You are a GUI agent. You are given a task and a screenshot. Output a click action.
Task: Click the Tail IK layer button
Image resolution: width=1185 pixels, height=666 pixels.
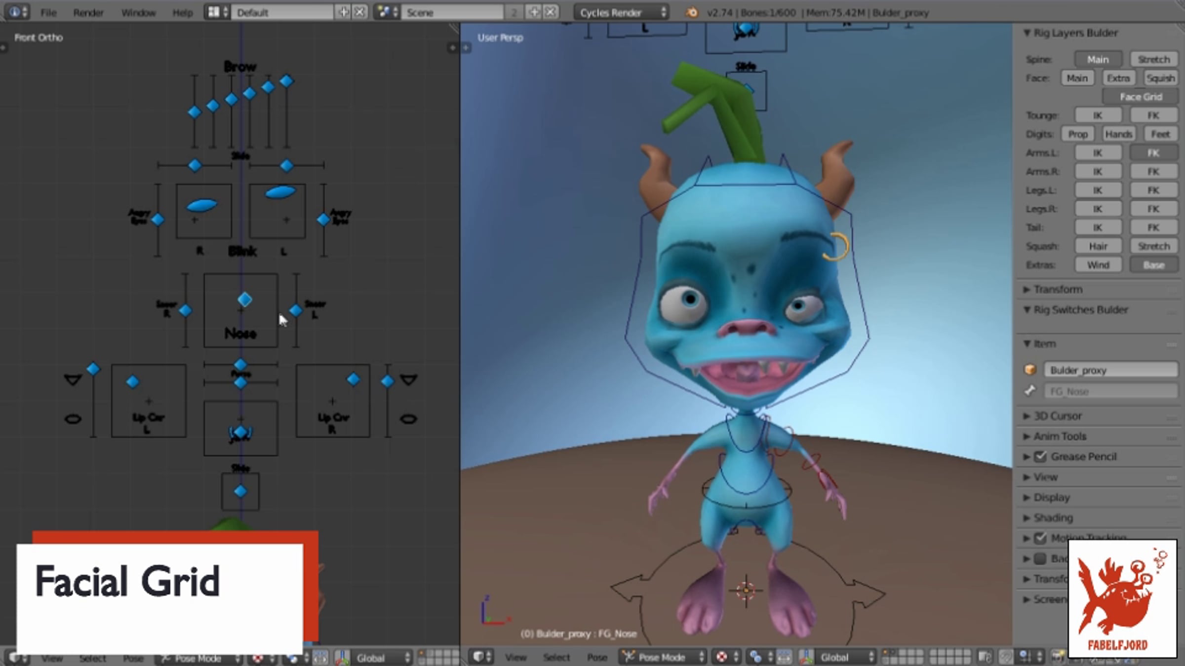tap(1098, 227)
